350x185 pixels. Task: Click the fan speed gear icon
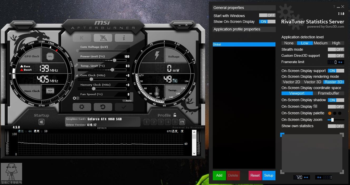click(x=74, y=98)
